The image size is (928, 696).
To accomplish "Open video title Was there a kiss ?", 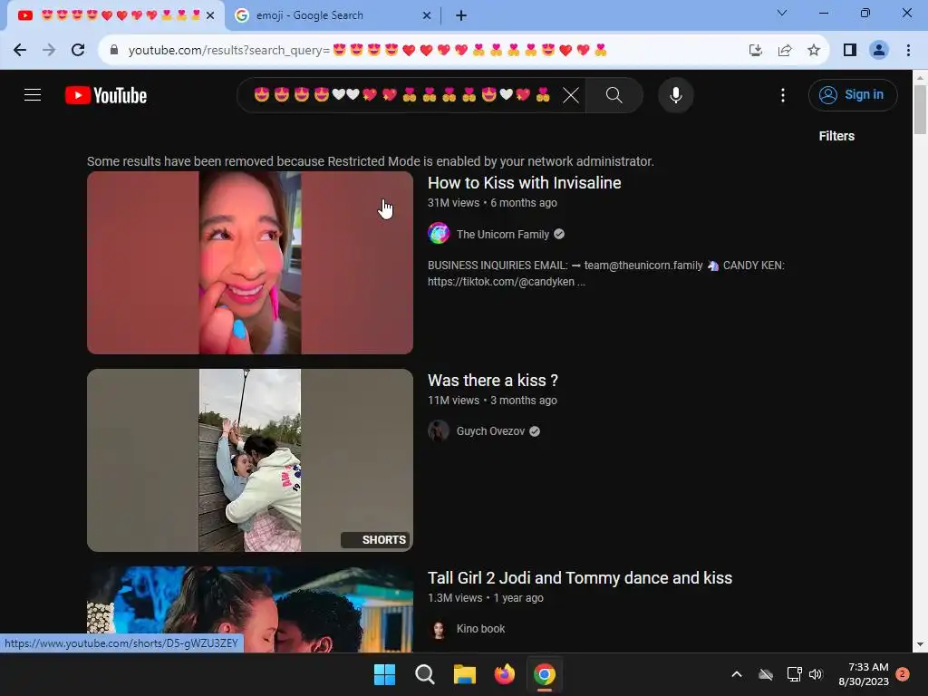I will tap(493, 381).
